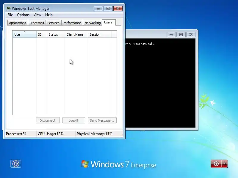The width and height of the screenshot is (238, 178).
Task: Sort by the ID column header
Action: pyautogui.click(x=42, y=34)
